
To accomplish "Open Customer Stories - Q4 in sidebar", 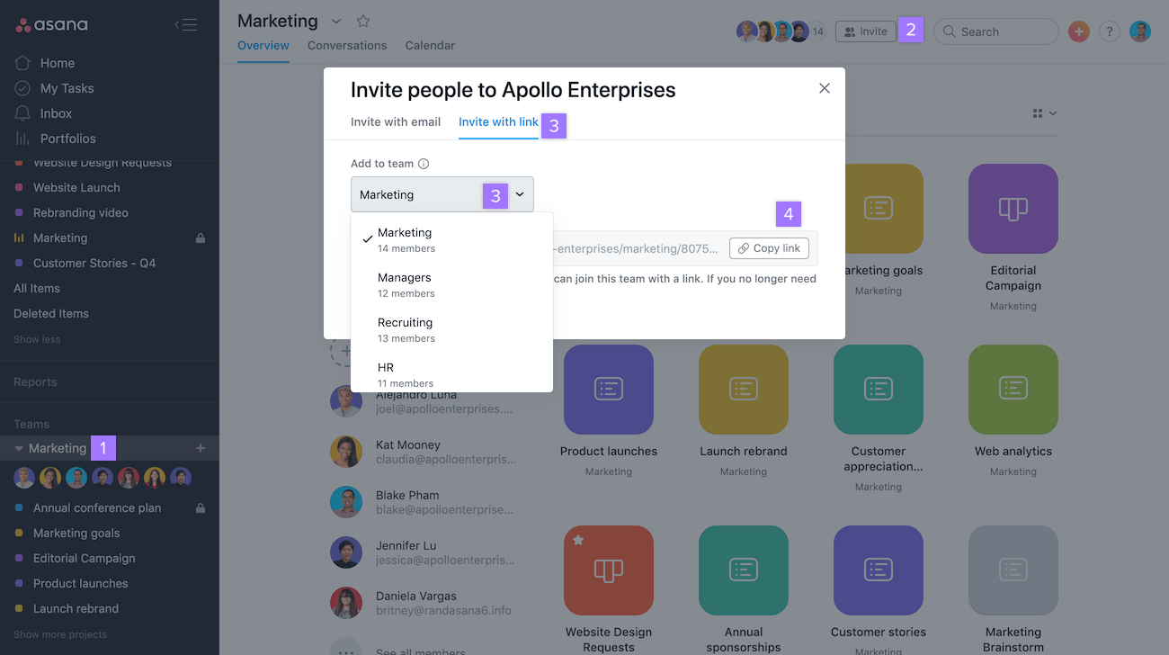I will tap(94, 263).
